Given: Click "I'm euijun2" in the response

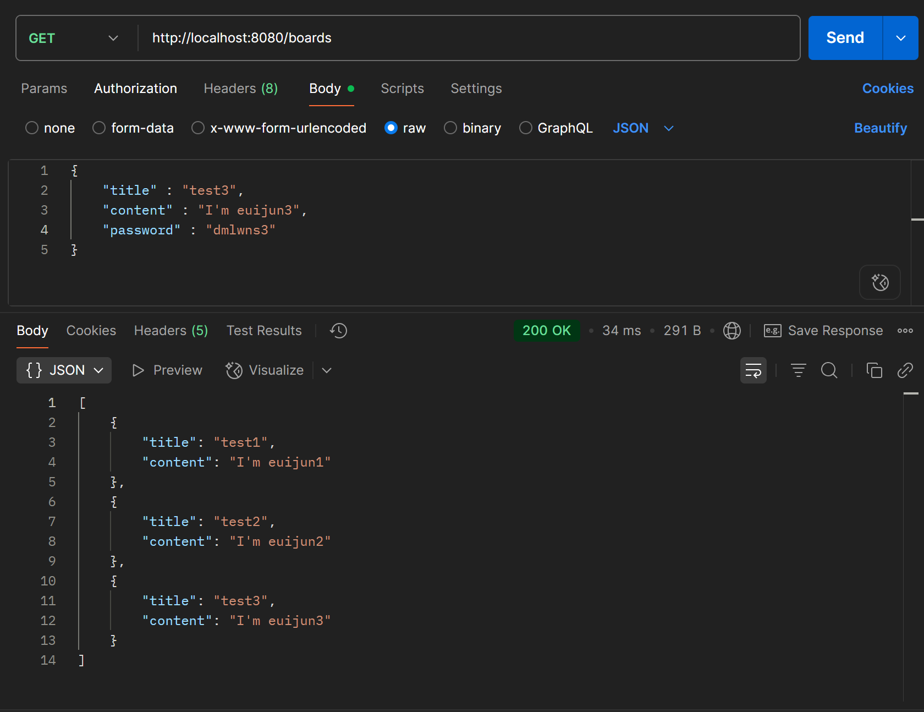Looking at the screenshot, I should pyautogui.click(x=280, y=541).
